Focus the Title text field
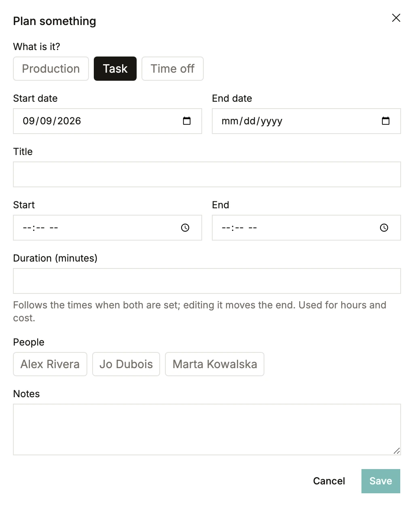Viewport: 414px width, 507px height. pos(207,174)
